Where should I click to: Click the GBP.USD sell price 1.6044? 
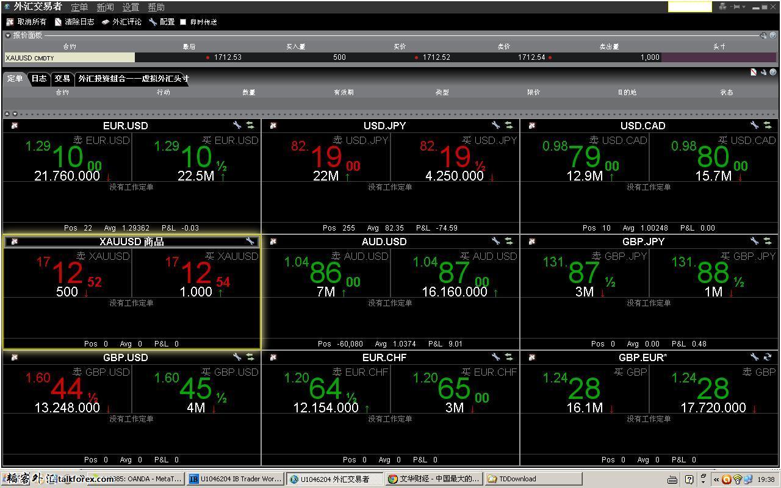(x=67, y=389)
